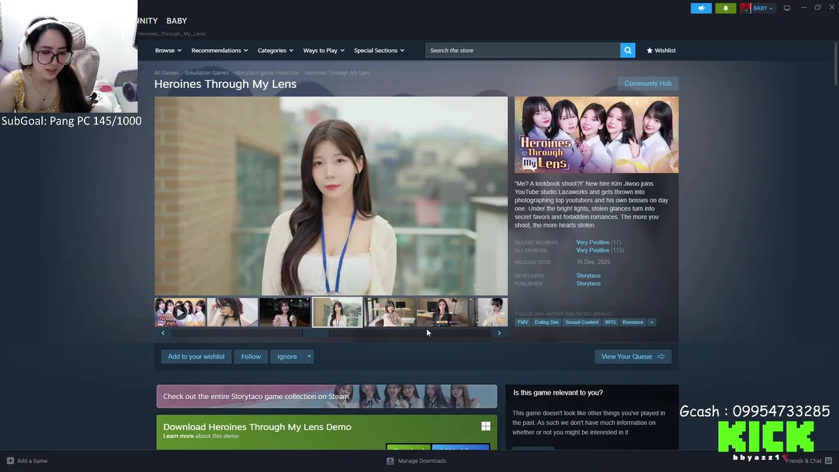
Task: Open the Friends & Chat icon
Action: pos(829,461)
